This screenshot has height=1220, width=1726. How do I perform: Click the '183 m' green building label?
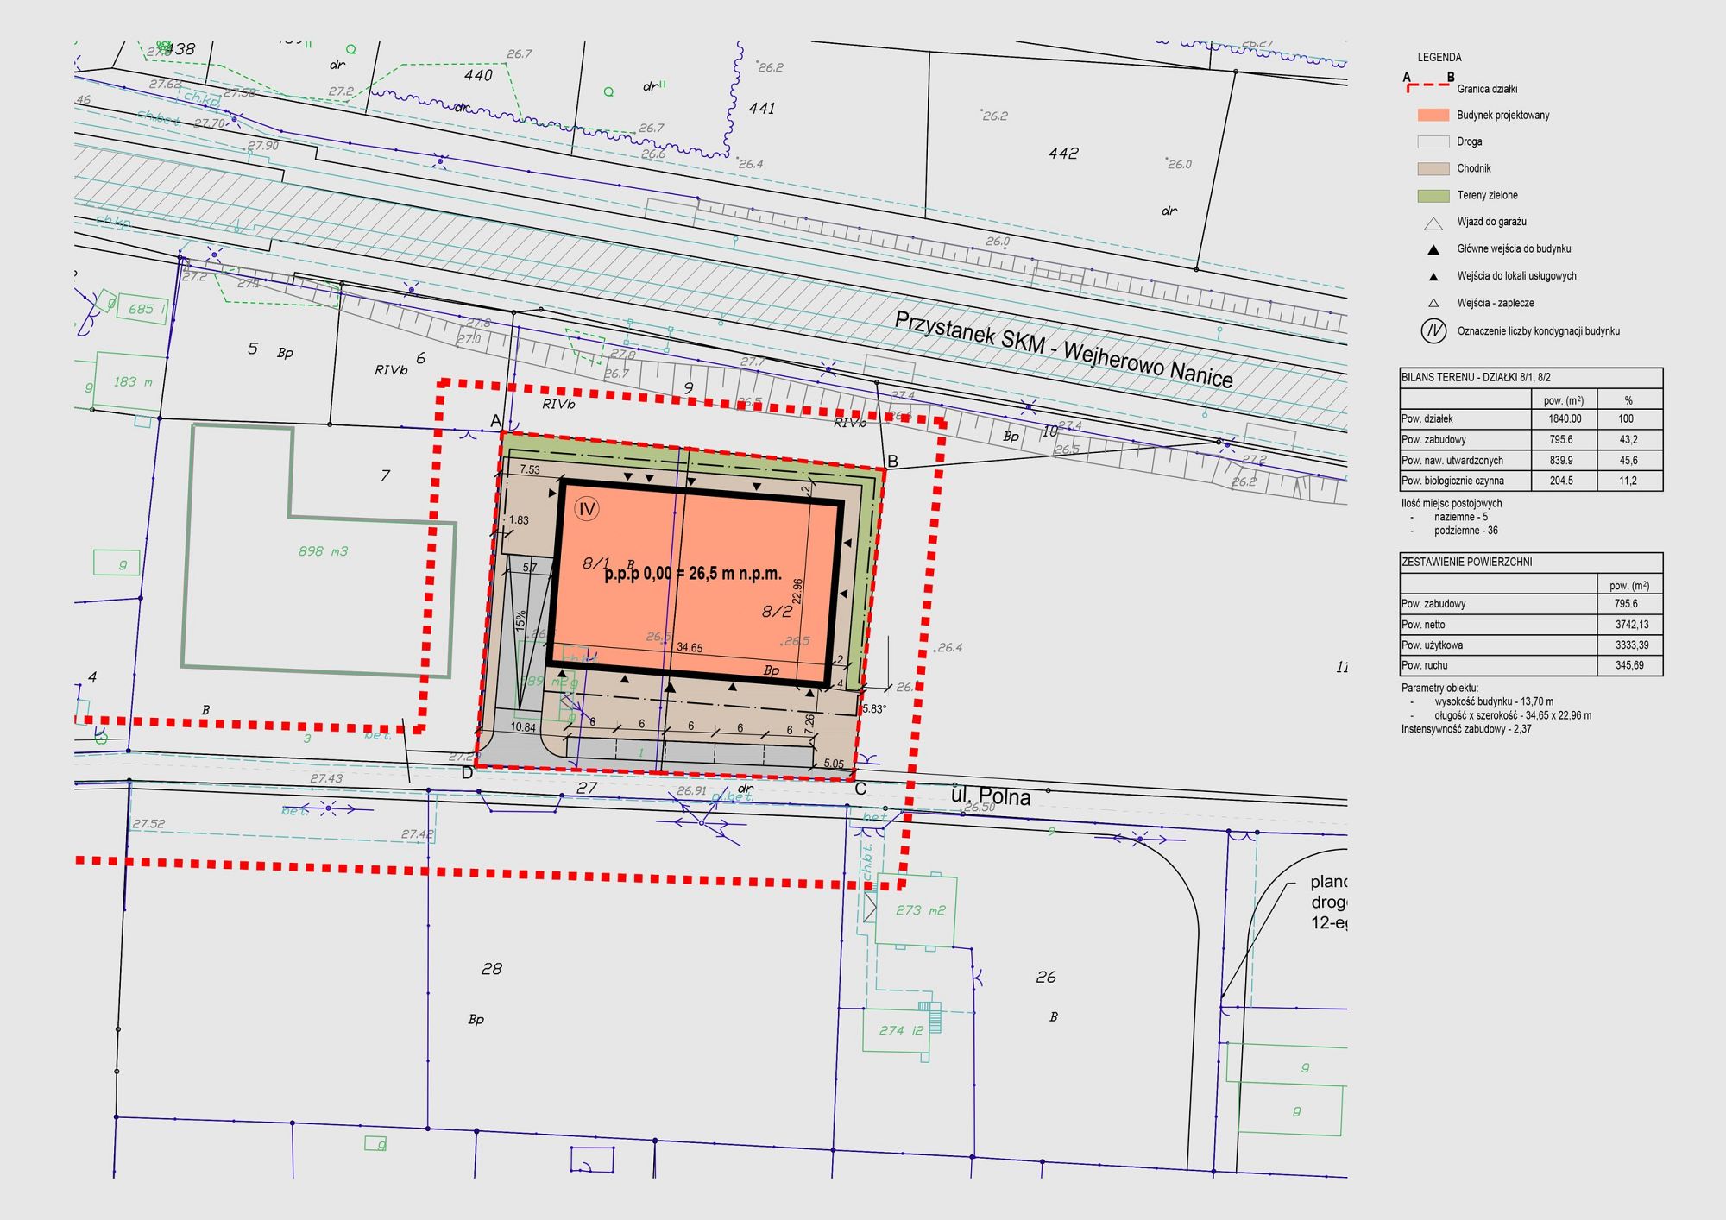pyautogui.click(x=133, y=382)
